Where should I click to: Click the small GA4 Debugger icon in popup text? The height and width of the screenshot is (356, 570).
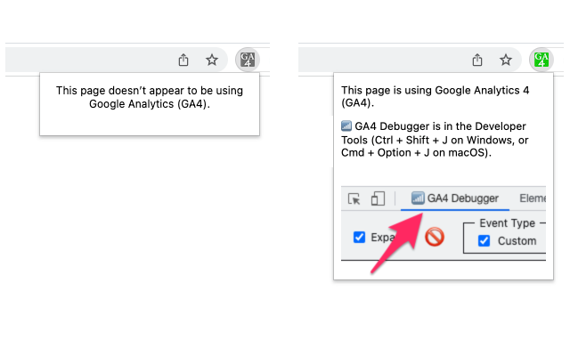click(x=346, y=125)
